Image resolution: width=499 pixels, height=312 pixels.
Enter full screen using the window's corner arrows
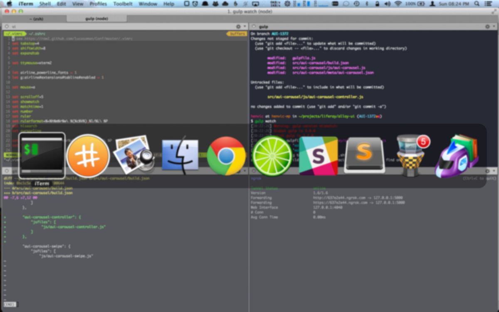[494, 11]
